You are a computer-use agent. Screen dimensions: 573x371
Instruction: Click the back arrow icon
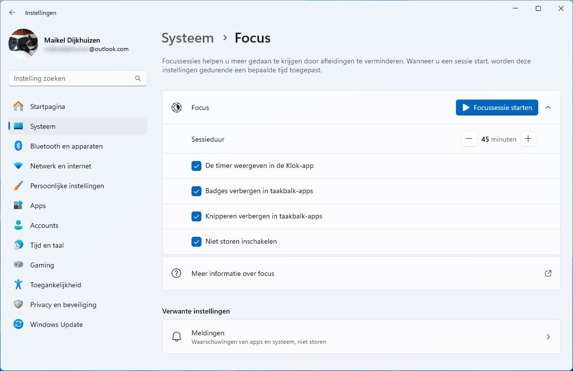click(x=12, y=13)
